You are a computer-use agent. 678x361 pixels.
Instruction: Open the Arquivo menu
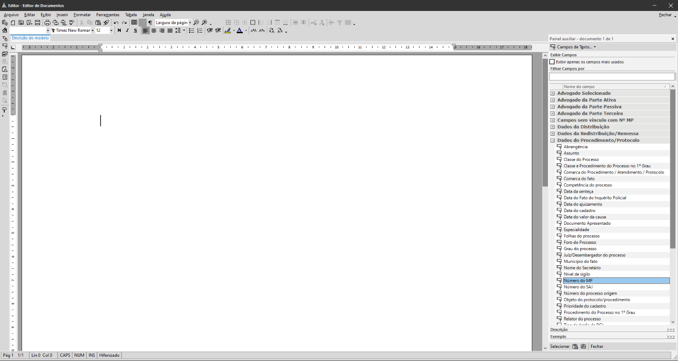coord(11,15)
